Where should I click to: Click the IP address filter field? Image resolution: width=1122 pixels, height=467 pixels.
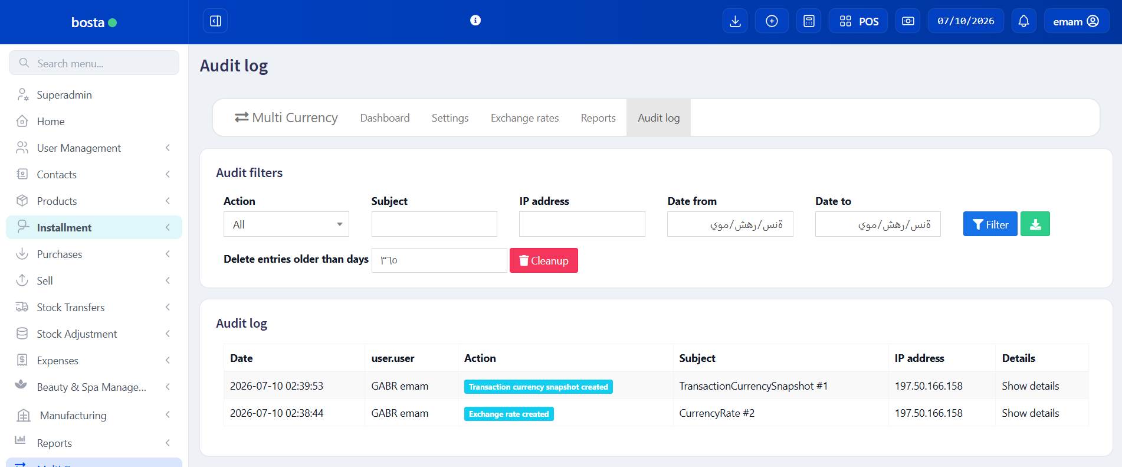(x=582, y=224)
